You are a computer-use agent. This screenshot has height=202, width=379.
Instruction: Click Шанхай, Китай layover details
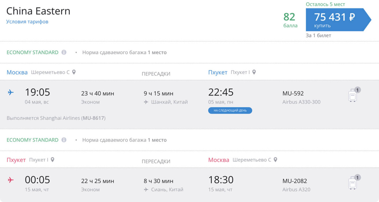tap(166, 102)
